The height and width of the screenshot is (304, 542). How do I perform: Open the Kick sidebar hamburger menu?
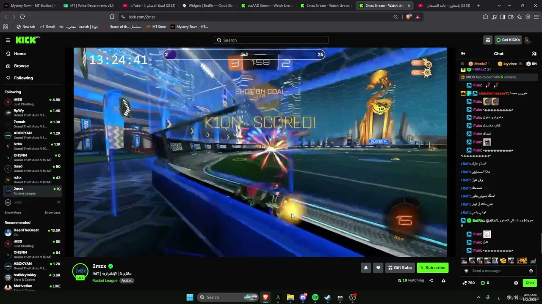click(x=8, y=40)
